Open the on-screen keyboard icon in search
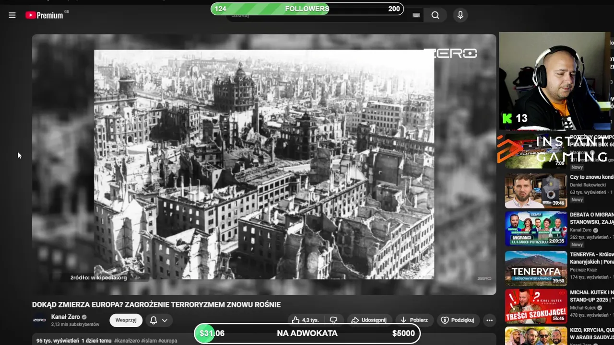 pyautogui.click(x=416, y=15)
